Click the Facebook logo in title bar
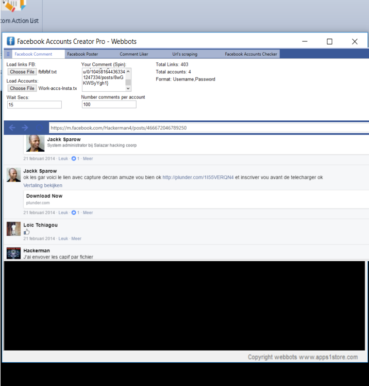369x386 pixels. click(x=11, y=41)
